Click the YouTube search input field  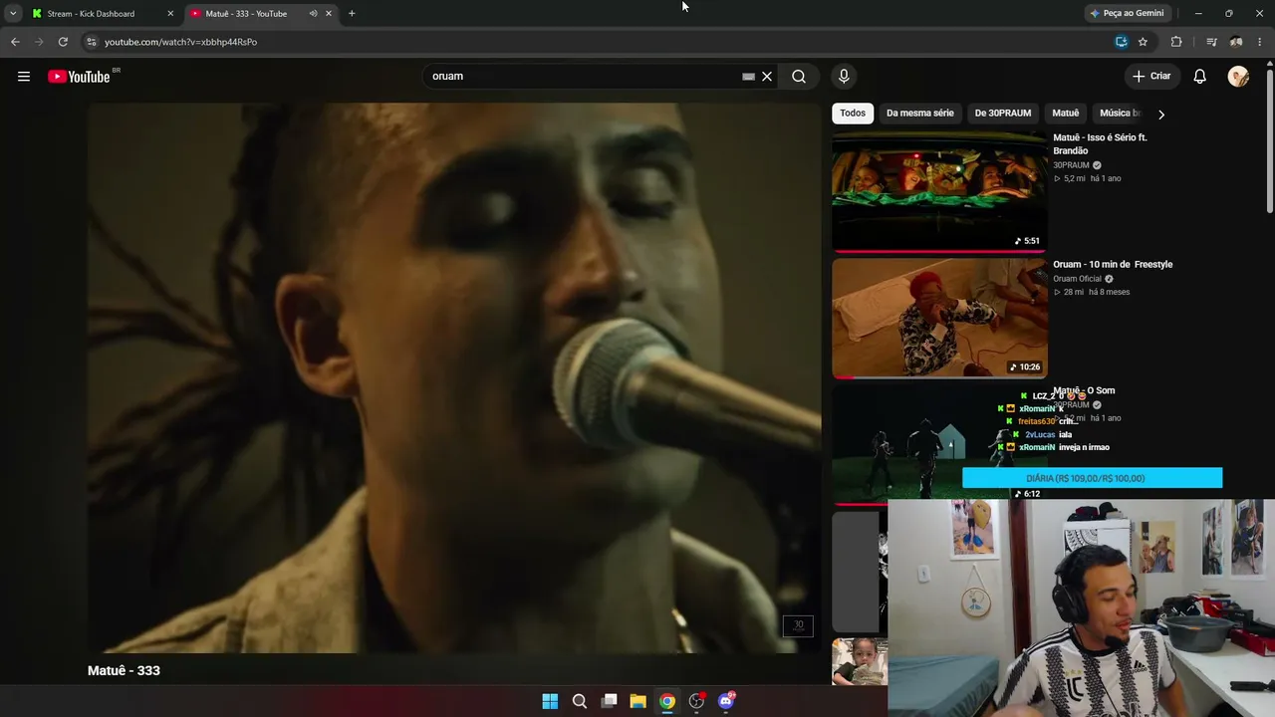[x=583, y=77]
